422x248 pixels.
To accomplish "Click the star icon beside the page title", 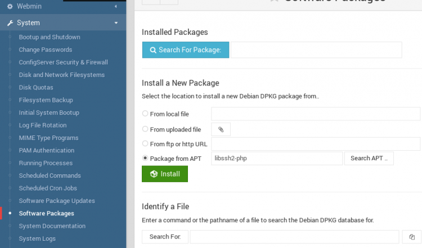I will point(274,1).
